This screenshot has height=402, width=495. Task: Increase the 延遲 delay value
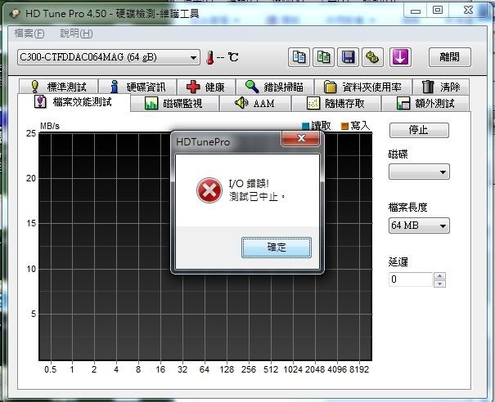point(439,276)
